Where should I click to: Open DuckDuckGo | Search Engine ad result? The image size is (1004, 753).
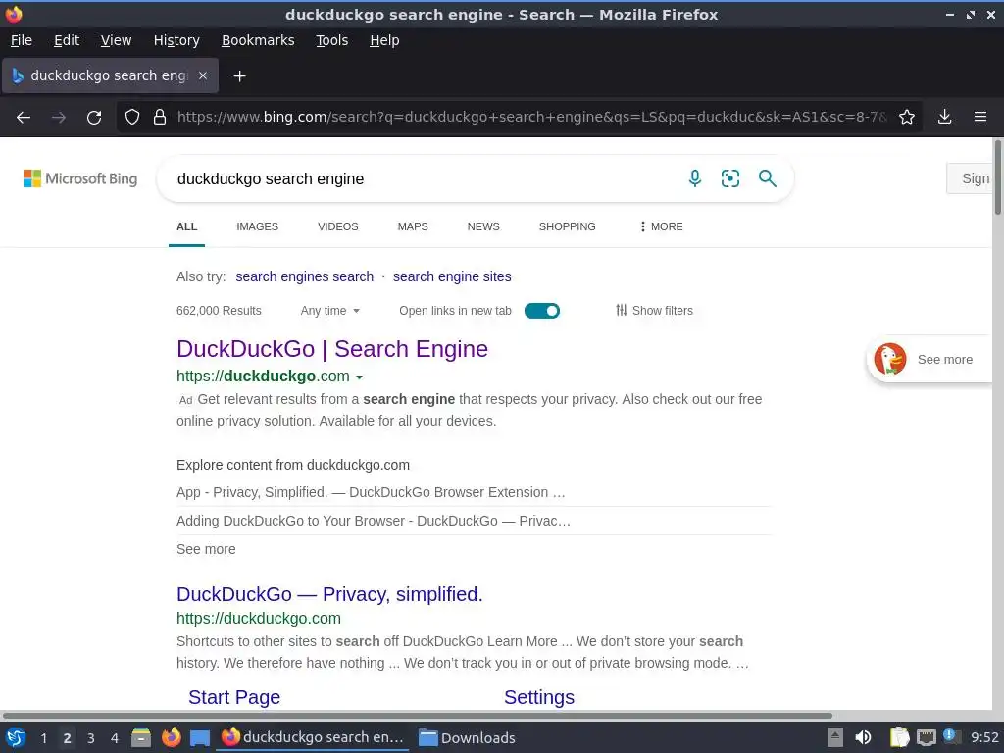coord(332,349)
